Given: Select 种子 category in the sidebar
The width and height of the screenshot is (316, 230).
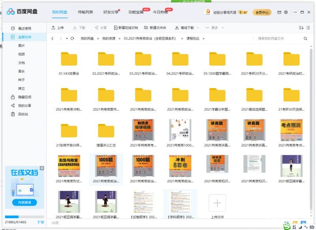Looking at the screenshot, I should [22, 80].
